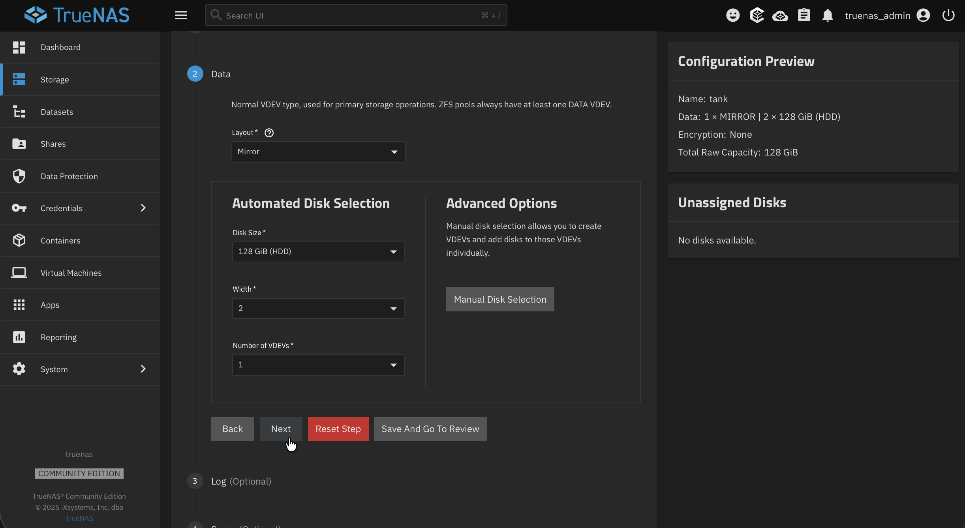The height and width of the screenshot is (528, 965).
Task: Click the power button icon
Action: tap(948, 15)
